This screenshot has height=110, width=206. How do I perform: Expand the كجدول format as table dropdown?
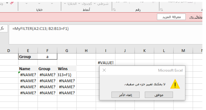[x=79, y=4]
